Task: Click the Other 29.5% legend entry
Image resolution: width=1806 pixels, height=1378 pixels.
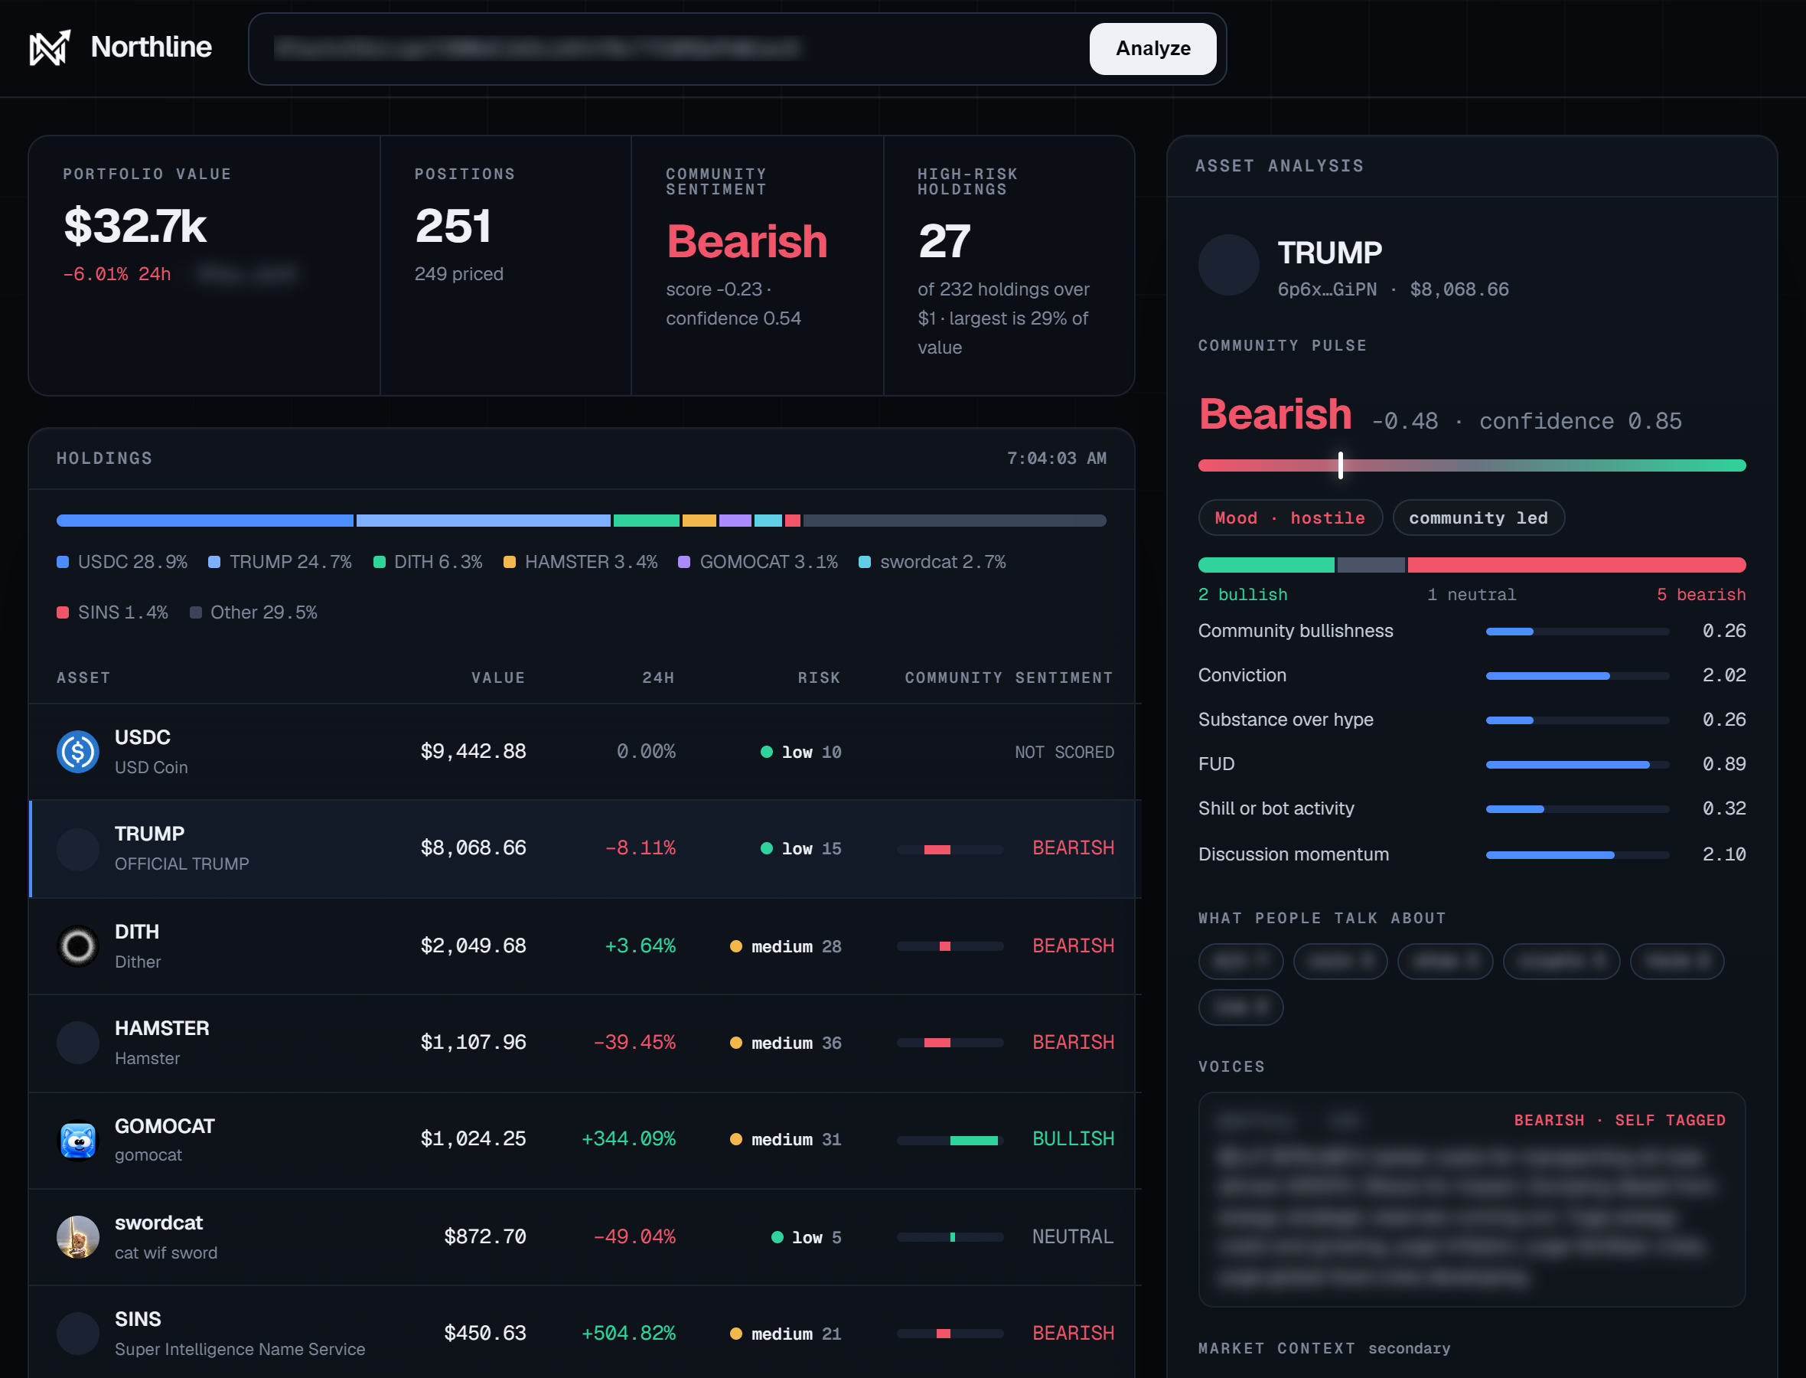Action: click(x=253, y=612)
